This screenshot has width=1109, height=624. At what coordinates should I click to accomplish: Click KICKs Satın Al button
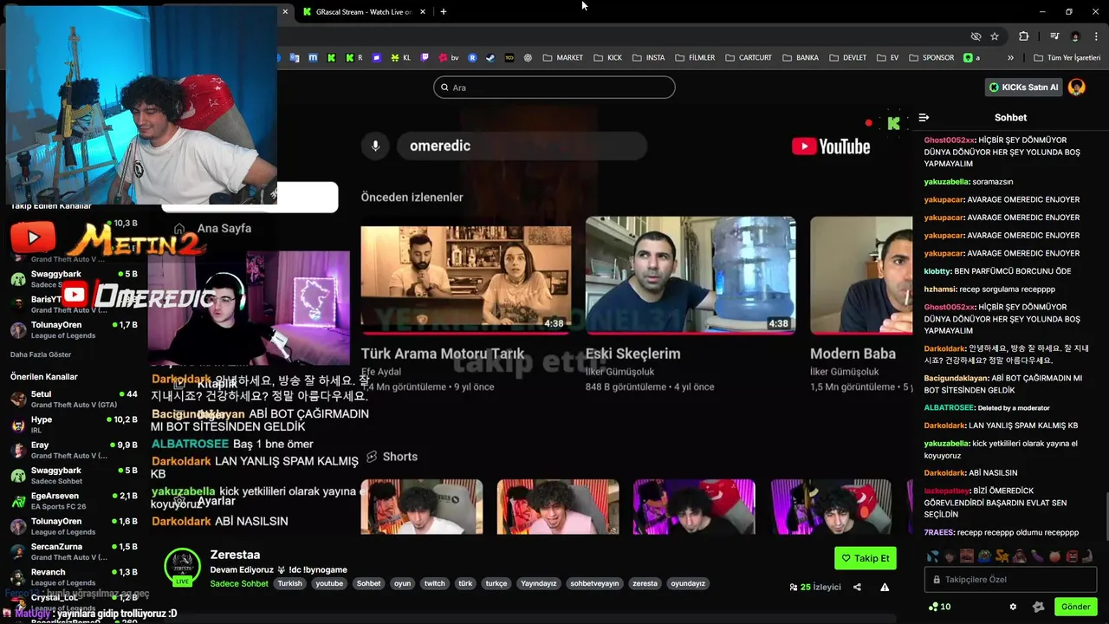pos(1024,87)
